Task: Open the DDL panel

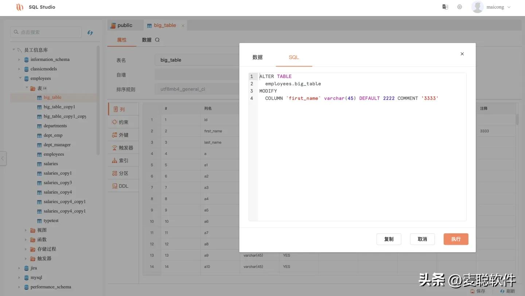Action: pos(123,186)
